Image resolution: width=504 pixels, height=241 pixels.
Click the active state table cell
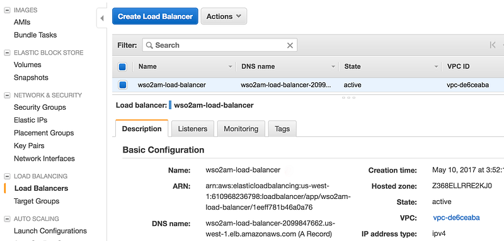click(352, 85)
